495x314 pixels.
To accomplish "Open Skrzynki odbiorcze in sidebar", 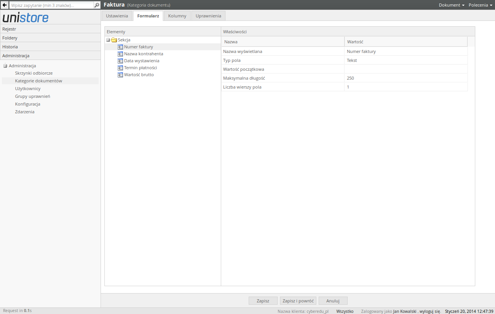I will click(34, 73).
